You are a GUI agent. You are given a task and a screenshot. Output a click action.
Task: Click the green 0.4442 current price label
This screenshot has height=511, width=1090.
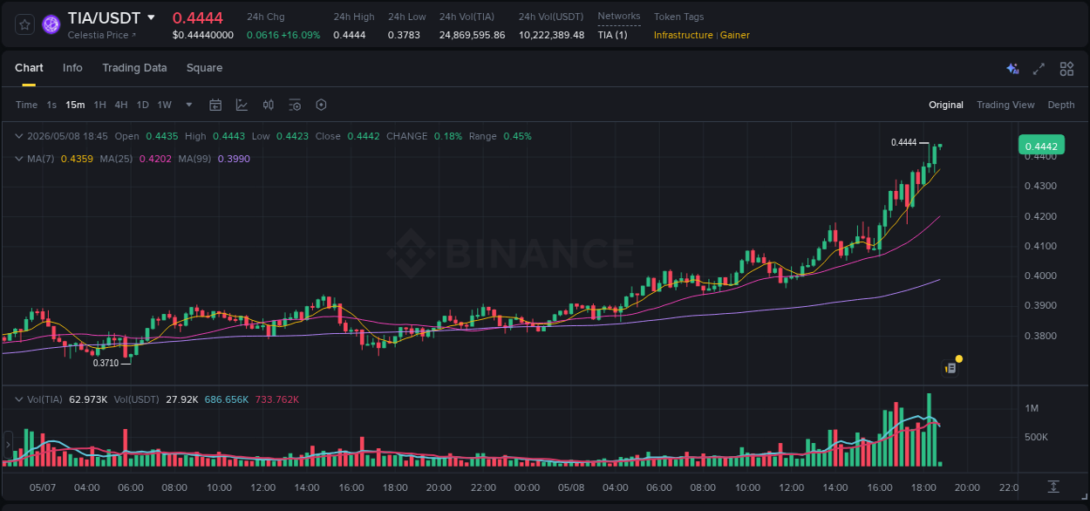tap(1041, 146)
